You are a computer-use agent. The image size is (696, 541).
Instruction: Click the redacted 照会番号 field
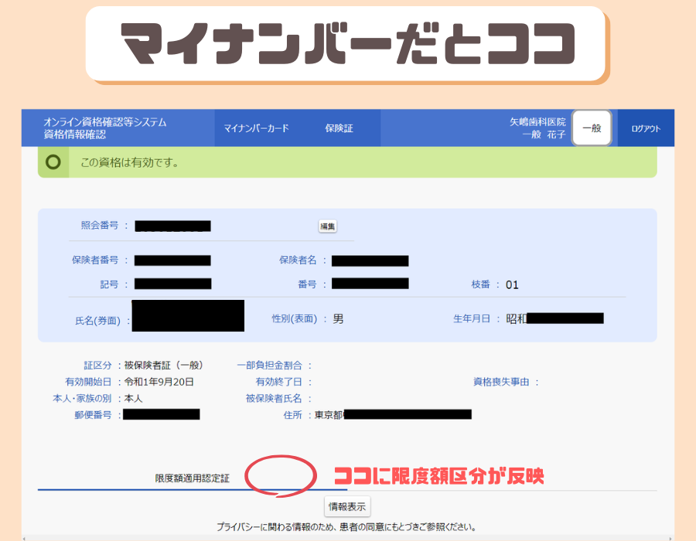tap(172, 226)
